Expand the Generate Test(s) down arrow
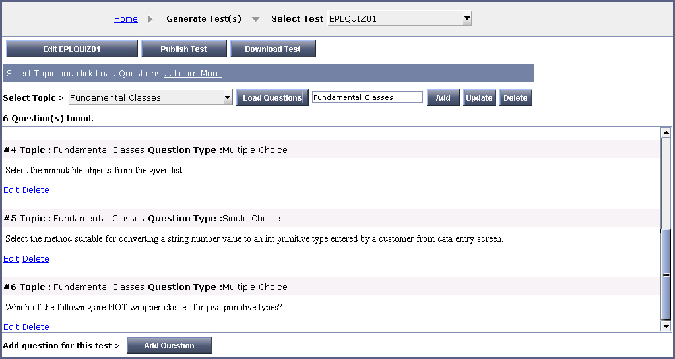 pos(256,19)
